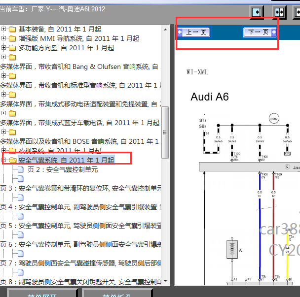Click the WI-XML label
This screenshot has height=297, width=300.
tap(197, 72)
